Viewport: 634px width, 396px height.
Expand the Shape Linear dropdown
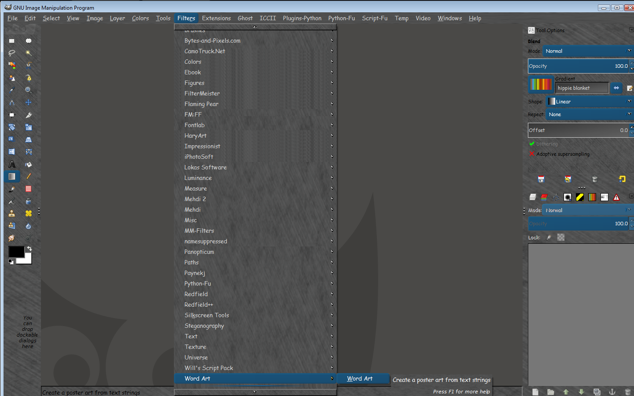click(589, 102)
